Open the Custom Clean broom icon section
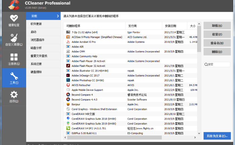The image size is (235, 145). 14,40
